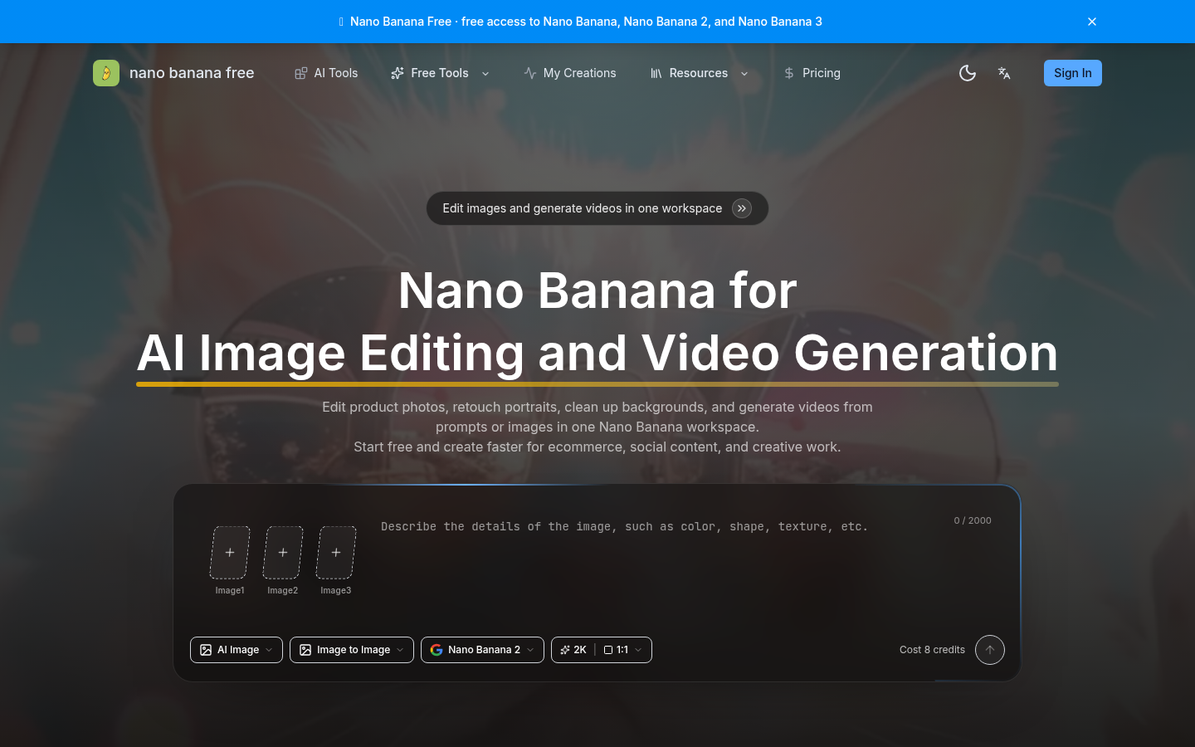This screenshot has width=1195, height=747.
Task: Click the Sign In button
Action: [x=1073, y=73]
